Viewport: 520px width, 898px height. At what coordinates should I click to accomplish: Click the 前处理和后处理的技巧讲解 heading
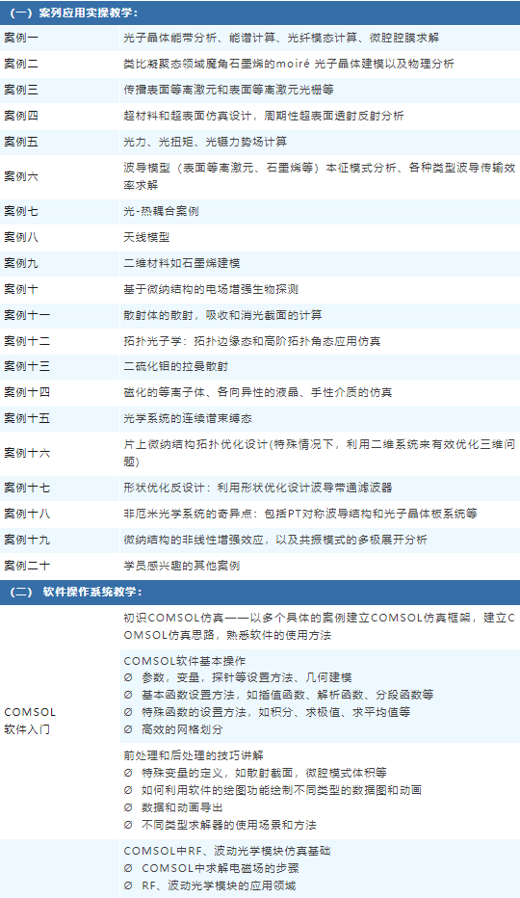tap(194, 755)
